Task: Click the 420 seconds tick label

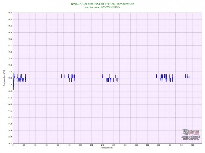Action: click(170, 145)
